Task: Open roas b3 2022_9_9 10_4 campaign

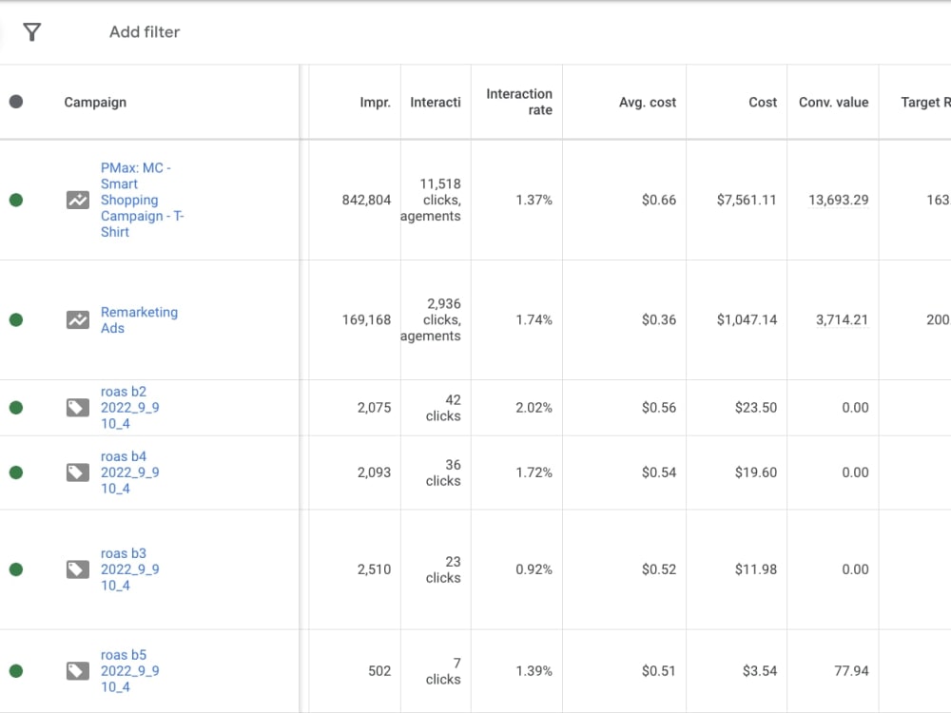Action: click(129, 569)
